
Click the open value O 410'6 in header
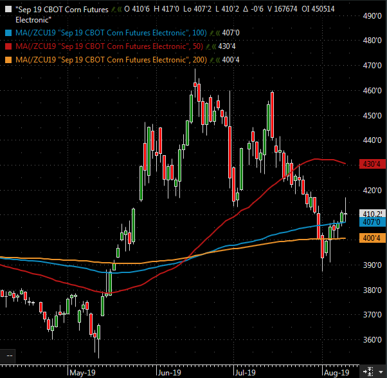coord(137,9)
